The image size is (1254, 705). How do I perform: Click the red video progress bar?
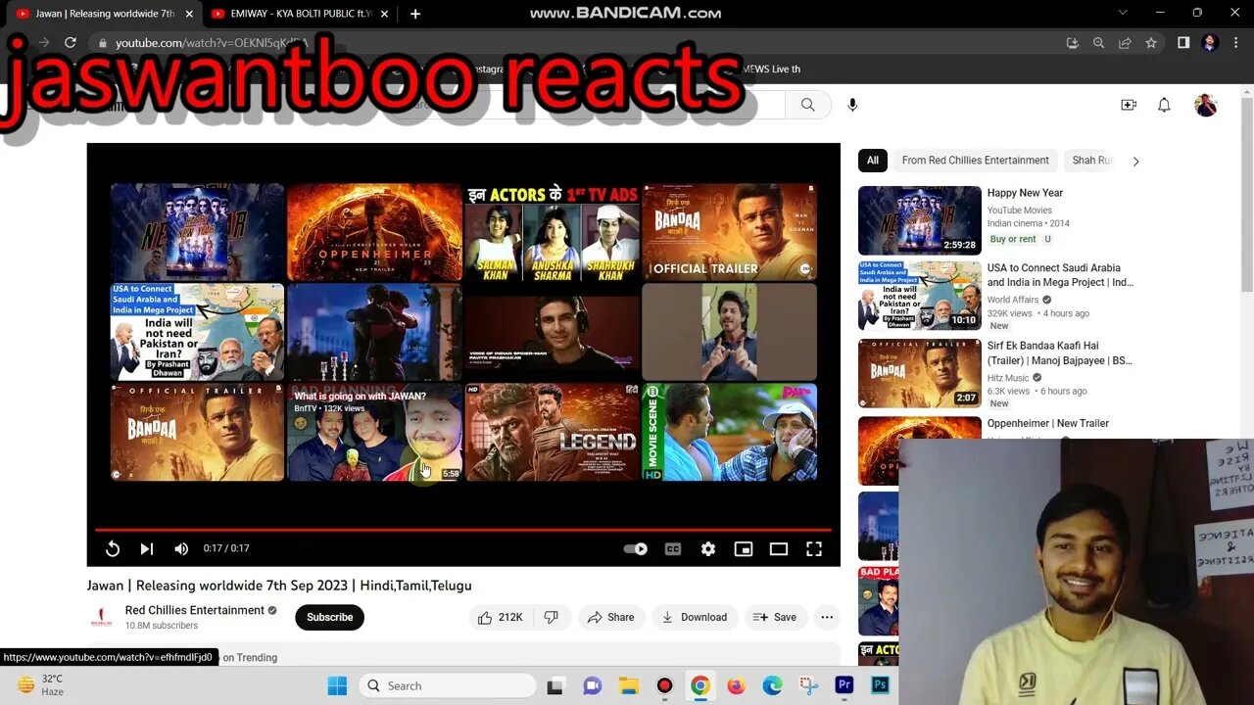click(x=462, y=530)
